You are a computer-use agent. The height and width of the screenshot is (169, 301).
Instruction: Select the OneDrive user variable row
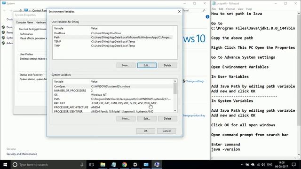click(x=113, y=33)
